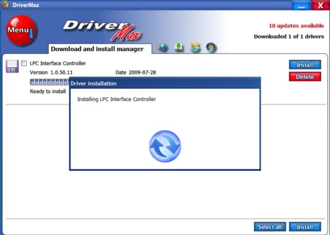Click the Date 2009-07-28 text
The height and width of the screenshot is (235, 330).
tap(136, 73)
